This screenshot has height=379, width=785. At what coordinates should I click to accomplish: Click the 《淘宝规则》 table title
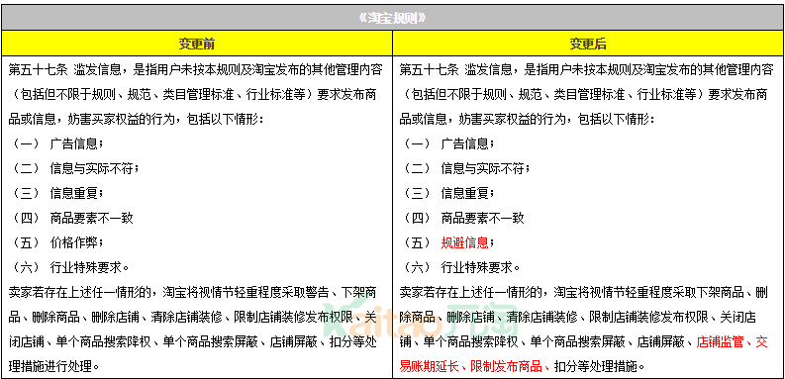pos(392,18)
